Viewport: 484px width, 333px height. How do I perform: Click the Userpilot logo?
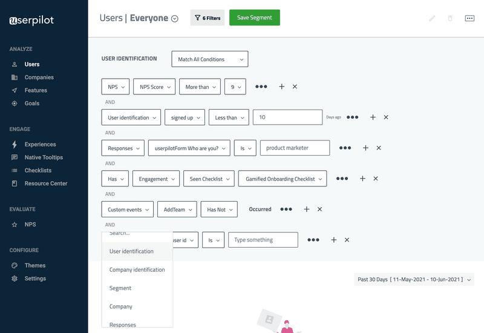click(x=31, y=21)
